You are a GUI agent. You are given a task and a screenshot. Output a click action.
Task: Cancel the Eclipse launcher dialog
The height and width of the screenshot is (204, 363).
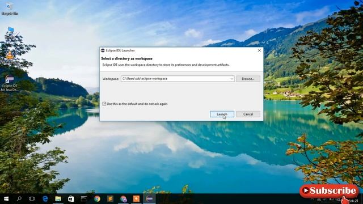pyautogui.click(x=248, y=114)
